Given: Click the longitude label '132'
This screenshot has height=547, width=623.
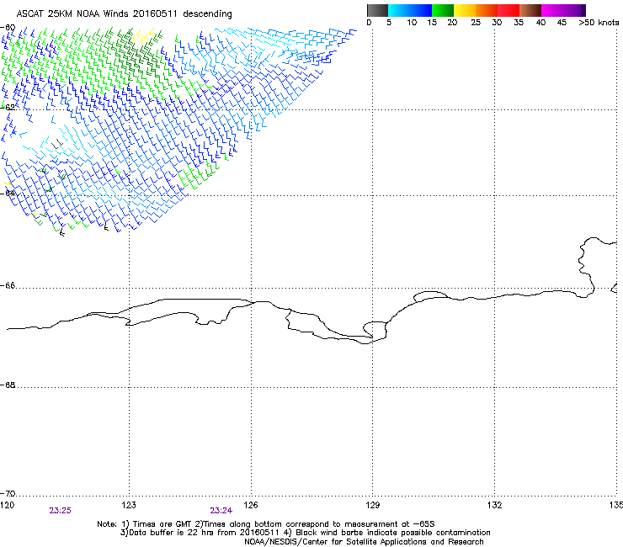Looking at the screenshot, I should [x=495, y=505].
